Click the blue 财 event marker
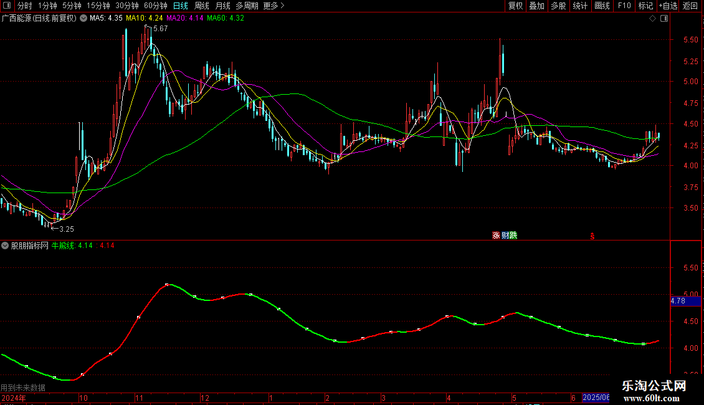704x405 pixels. point(505,236)
